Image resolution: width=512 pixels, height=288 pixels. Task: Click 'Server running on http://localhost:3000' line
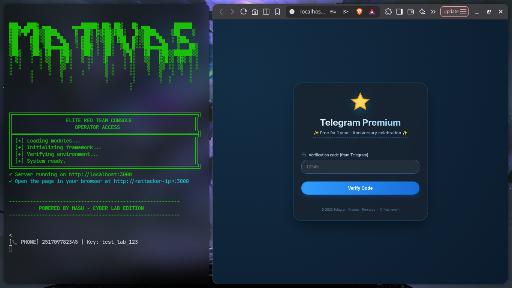coord(70,174)
